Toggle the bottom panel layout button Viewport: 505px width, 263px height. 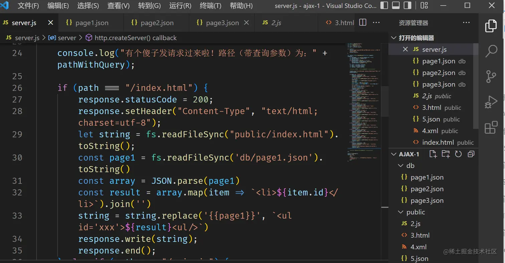(x=396, y=6)
